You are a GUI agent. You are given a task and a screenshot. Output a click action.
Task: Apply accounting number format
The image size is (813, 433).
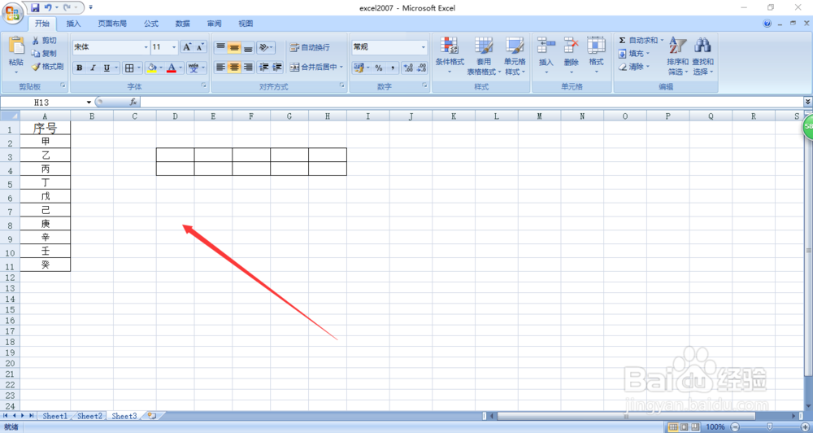pos(359,68)
